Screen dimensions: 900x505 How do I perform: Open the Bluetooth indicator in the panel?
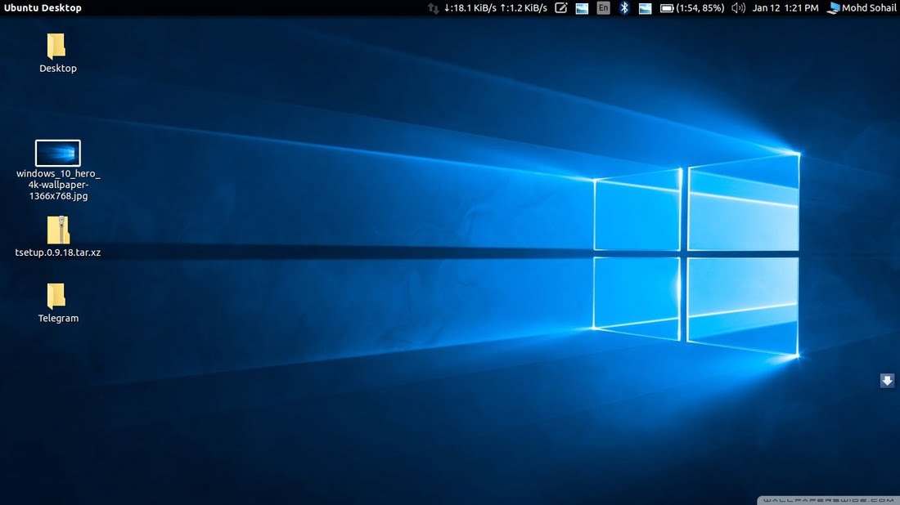tap(623, 8)
